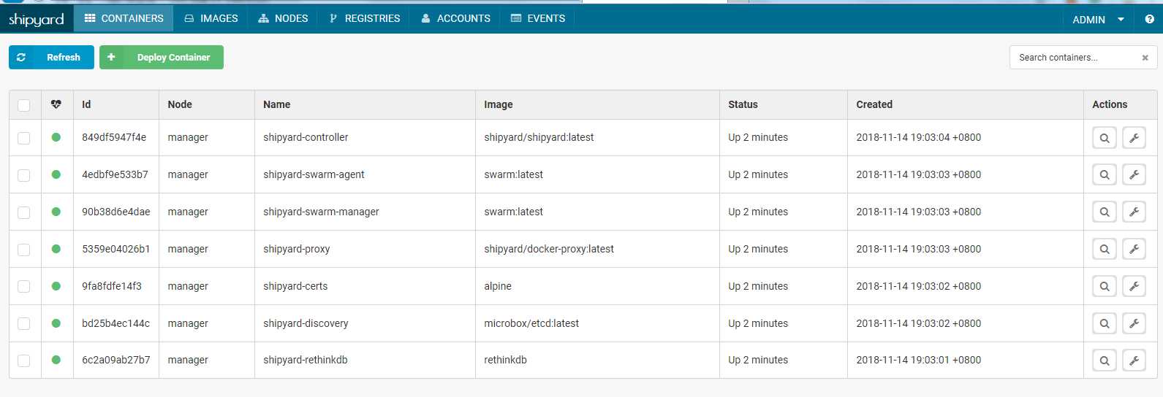Viewport: 1163px width, 397px height.
Task: Open wrench actions for shipyard-swarm-agent
Action: point(1134,175)
